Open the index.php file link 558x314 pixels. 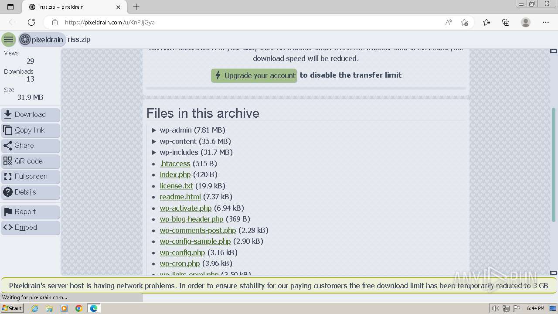175,174
